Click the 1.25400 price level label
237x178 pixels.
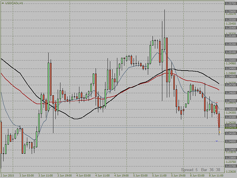[x=231, y=28]
